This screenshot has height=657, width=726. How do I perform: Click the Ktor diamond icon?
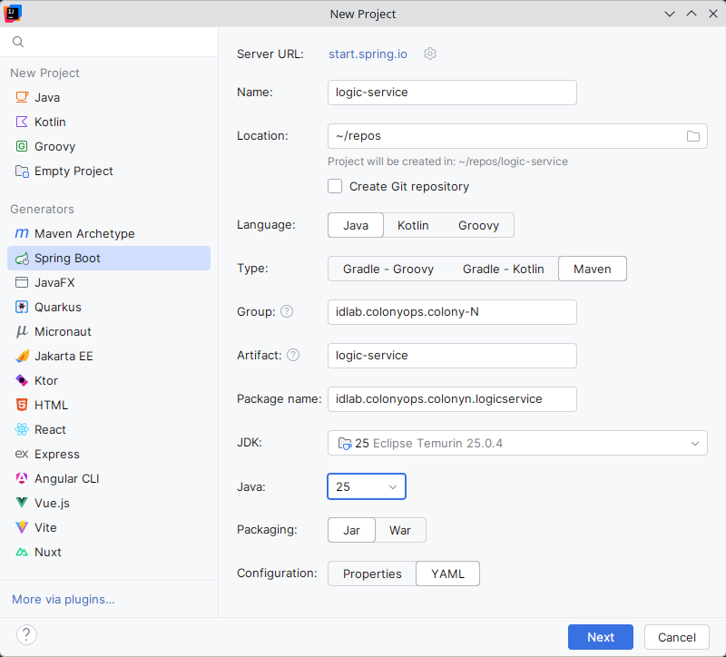(22, 380)
